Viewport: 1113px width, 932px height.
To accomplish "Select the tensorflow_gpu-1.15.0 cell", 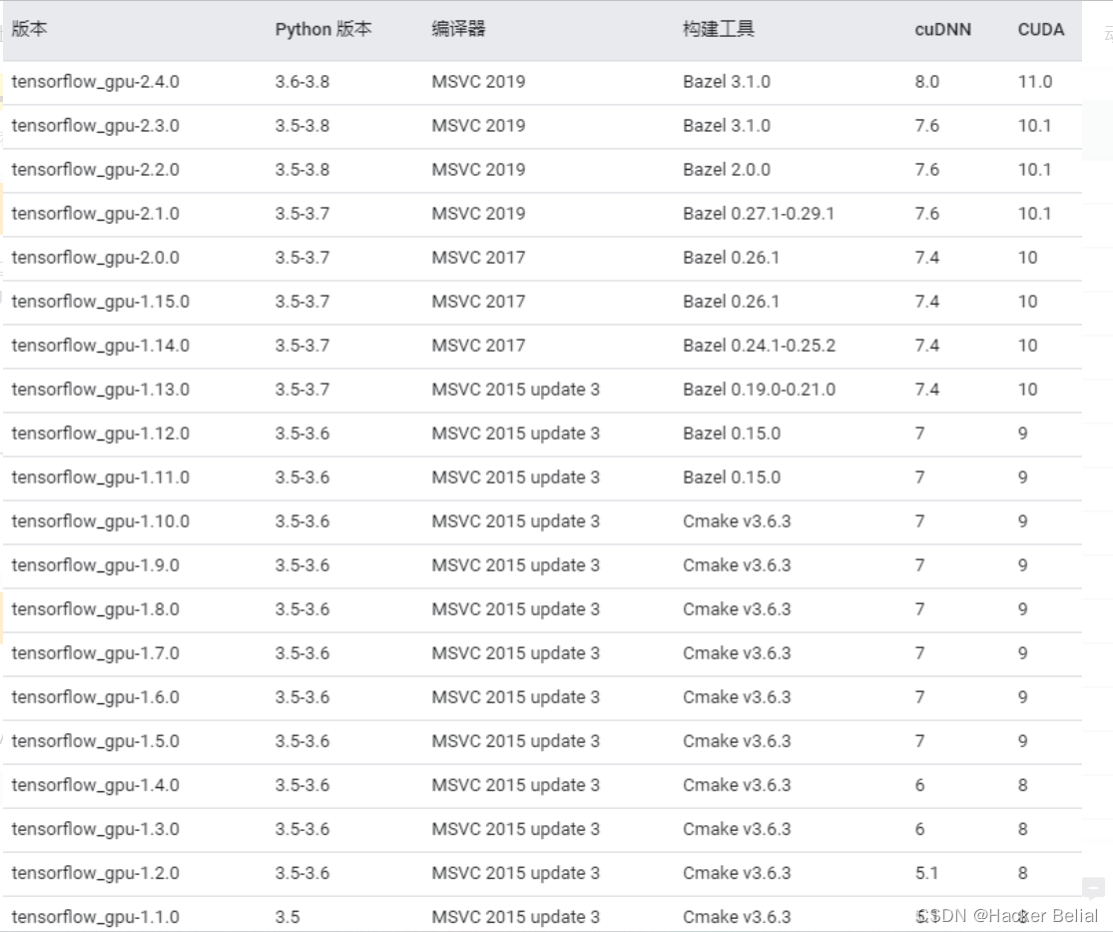I will pos(100,302).
